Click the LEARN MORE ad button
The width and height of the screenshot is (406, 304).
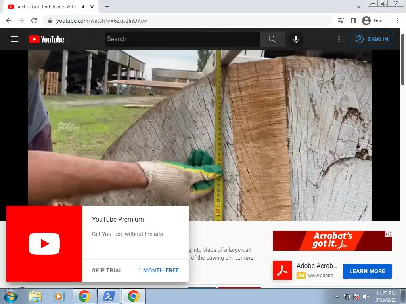[x=367, y=271]
